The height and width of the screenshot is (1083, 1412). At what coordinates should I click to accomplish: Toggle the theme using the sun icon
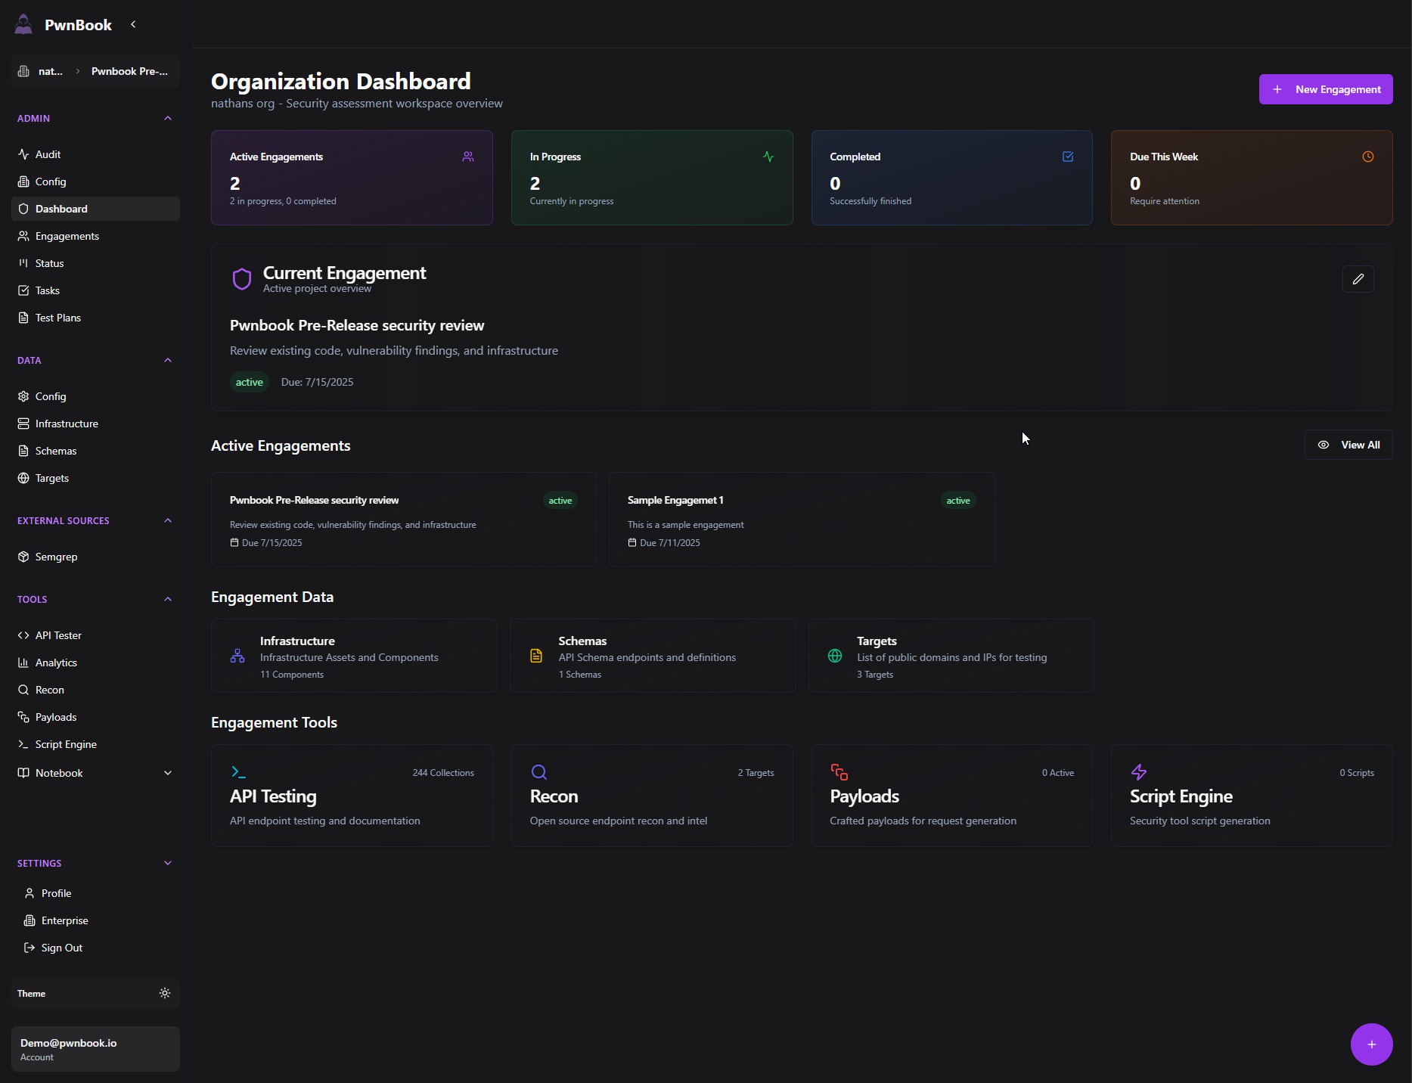point(165,993)
